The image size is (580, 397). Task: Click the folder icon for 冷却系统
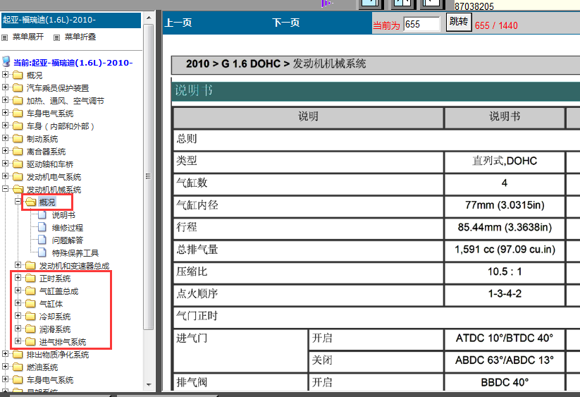coord(30,317)
